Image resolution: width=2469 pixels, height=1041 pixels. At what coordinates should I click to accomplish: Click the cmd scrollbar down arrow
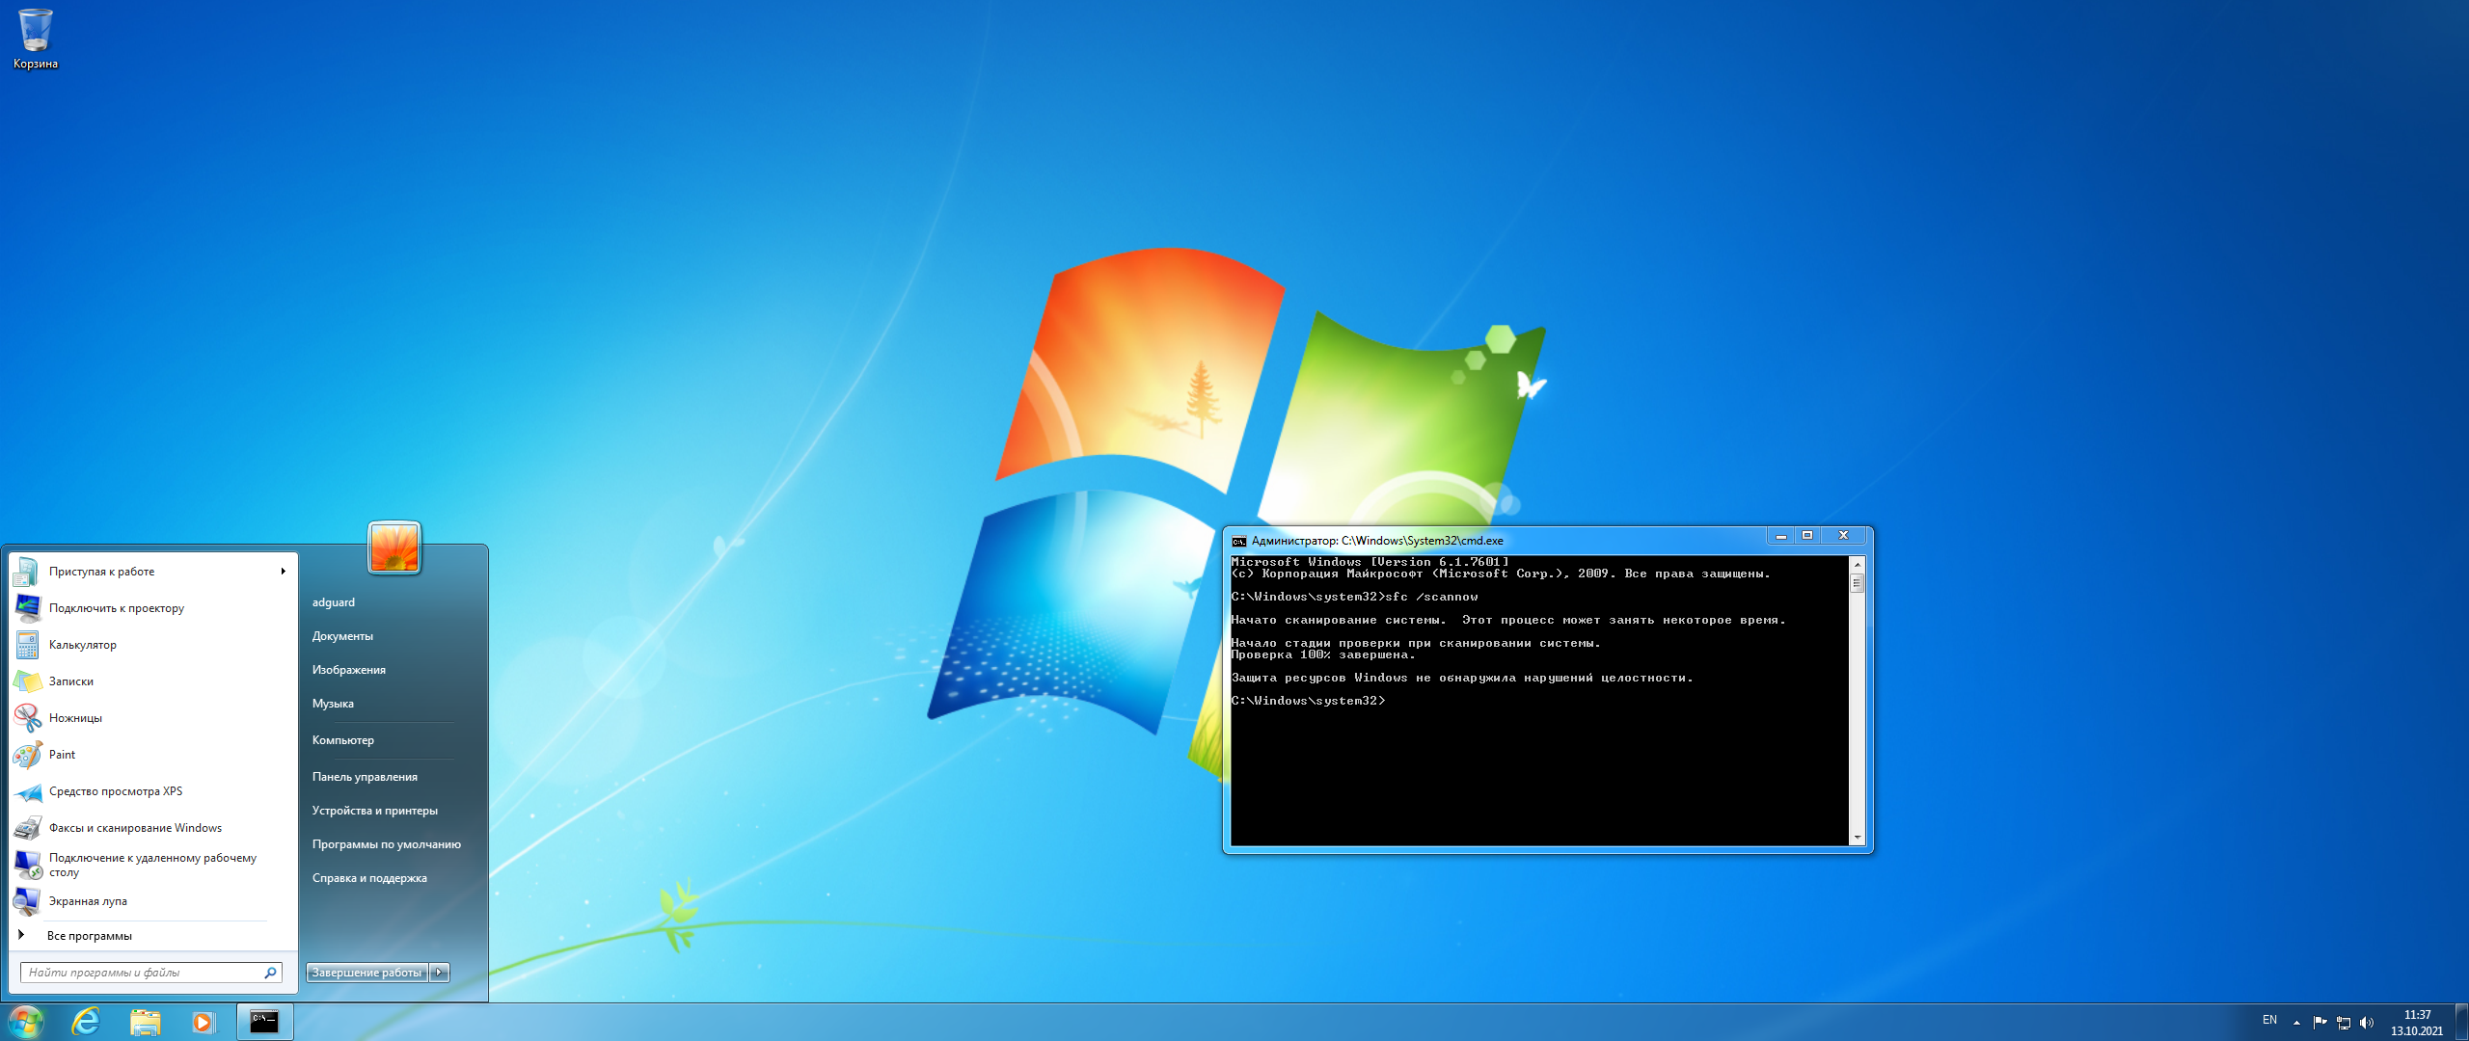point(1858,838)
